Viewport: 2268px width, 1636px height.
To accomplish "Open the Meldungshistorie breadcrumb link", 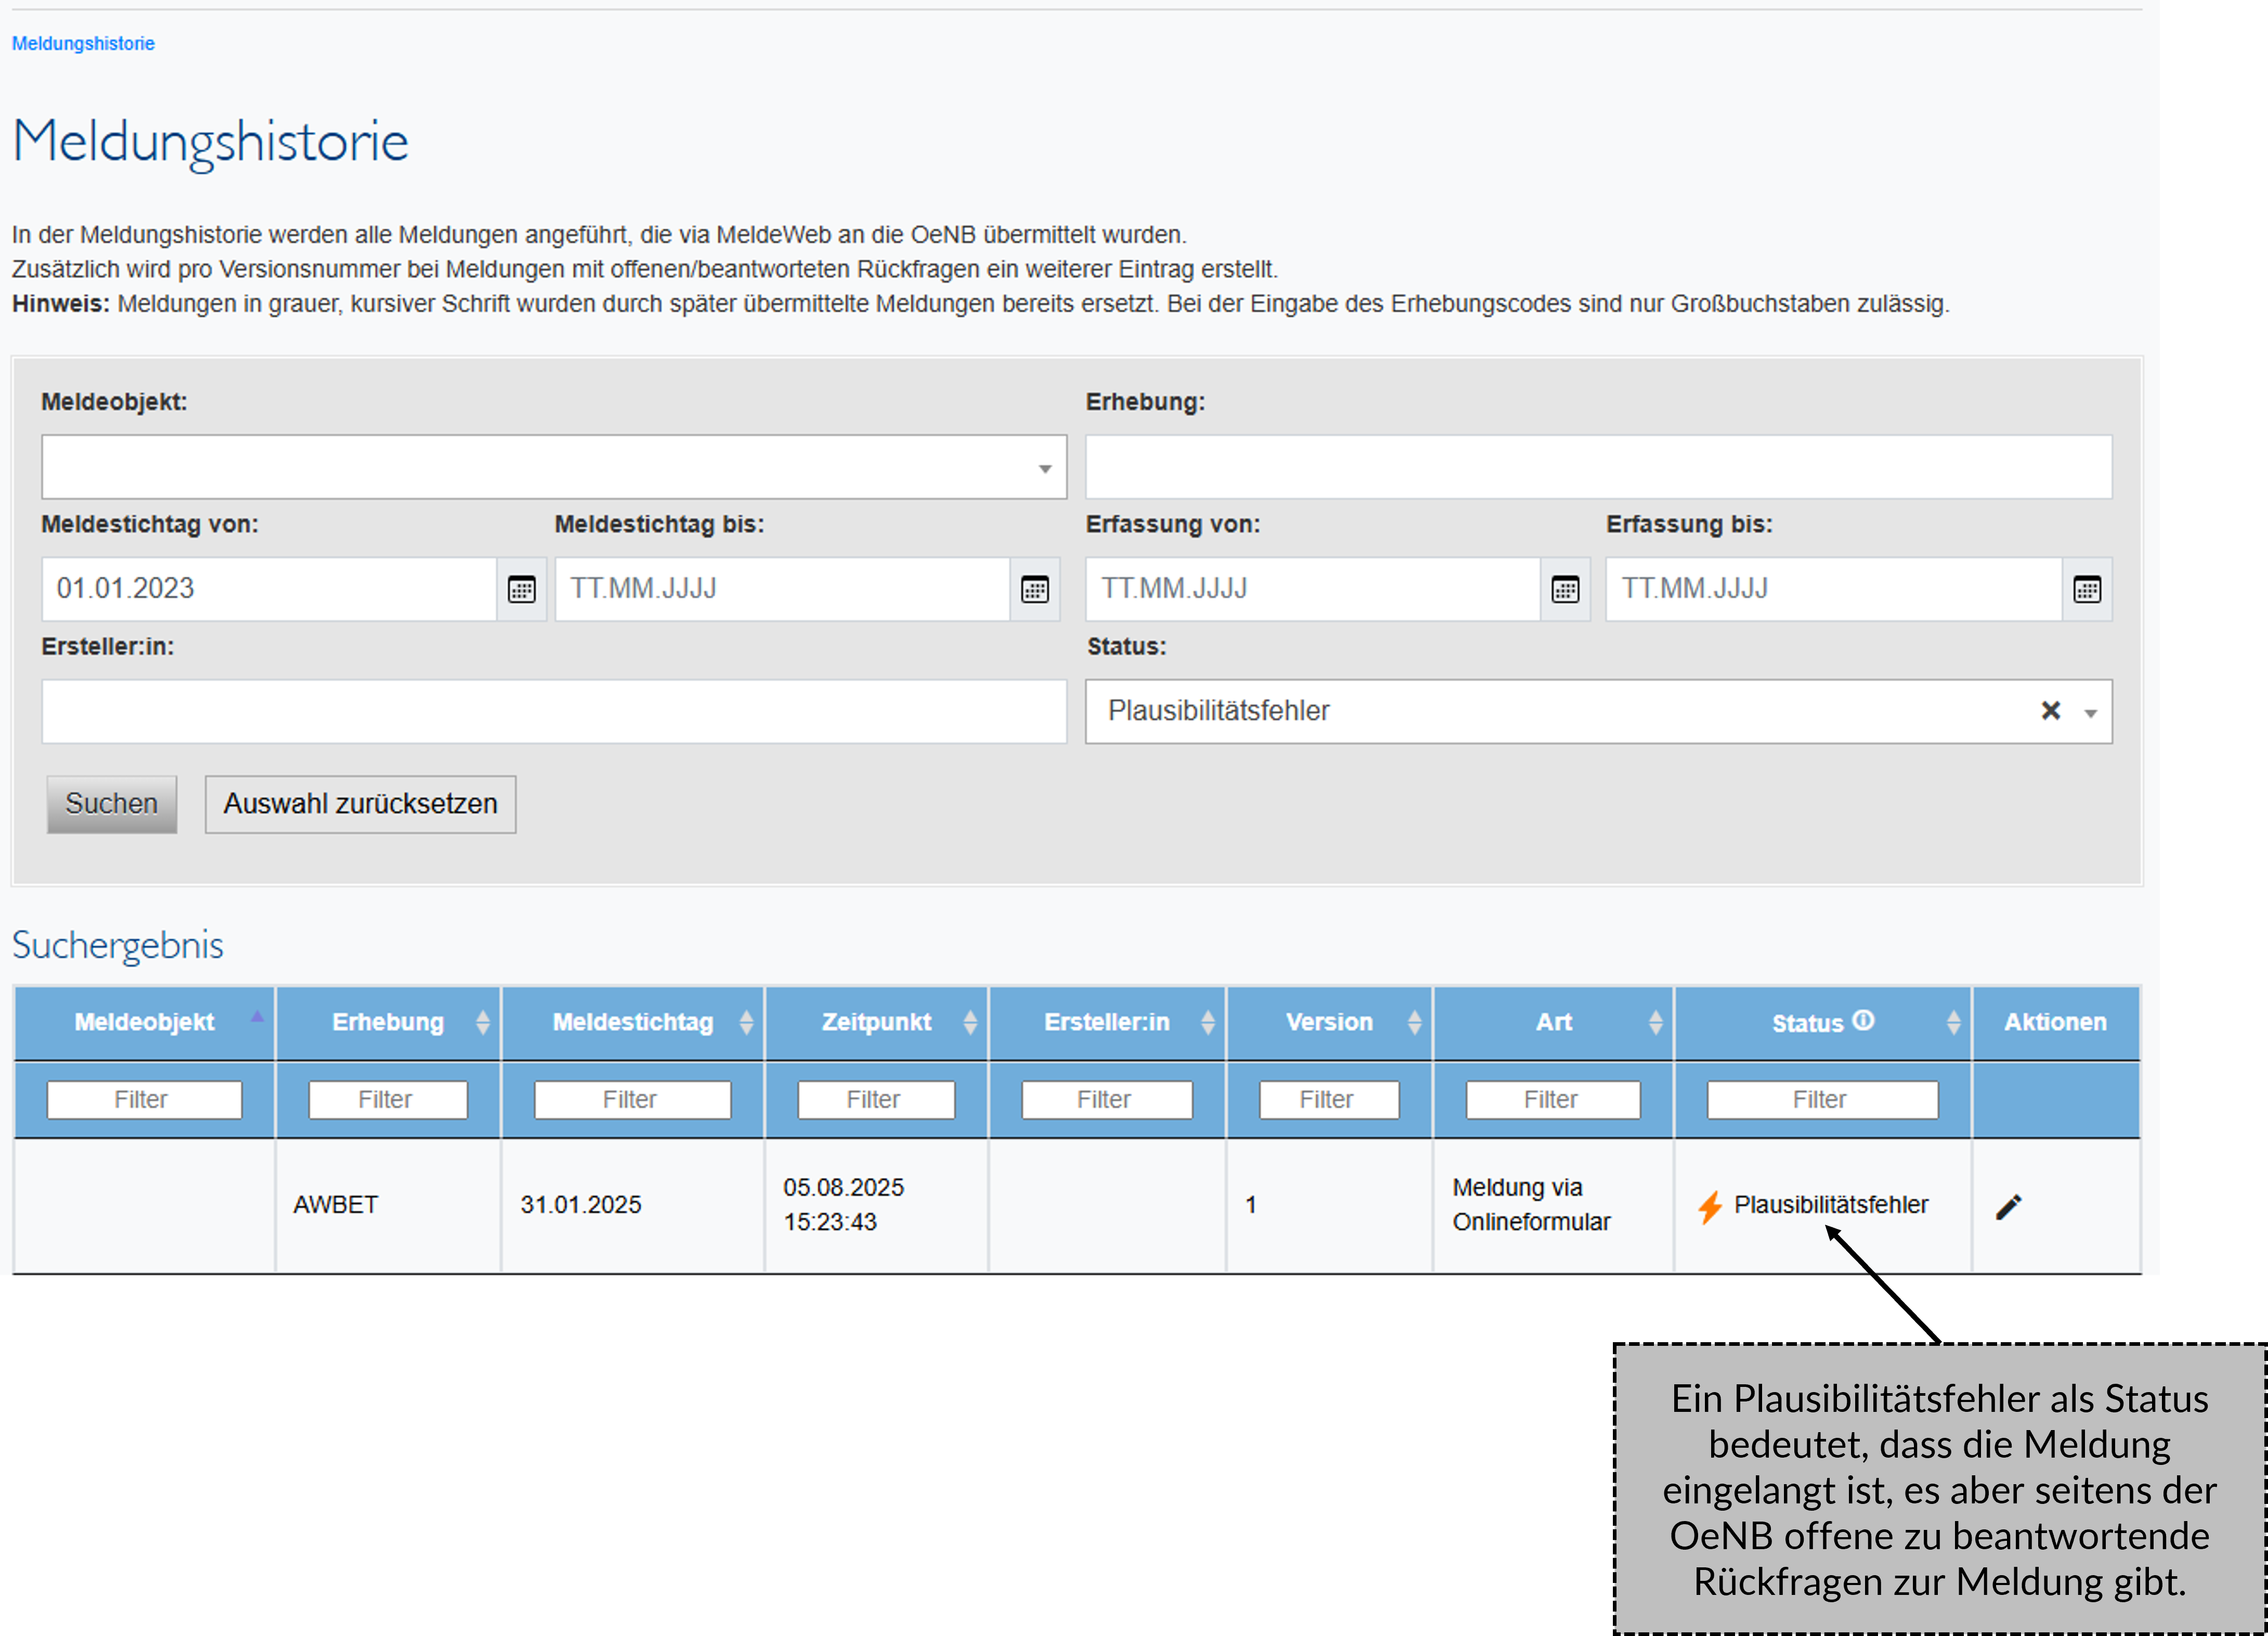I will [83, 44].
